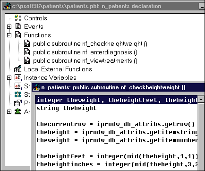Select Local External Functions item
The height and width of the screenshot is (171, 205).
coord(58,69)
